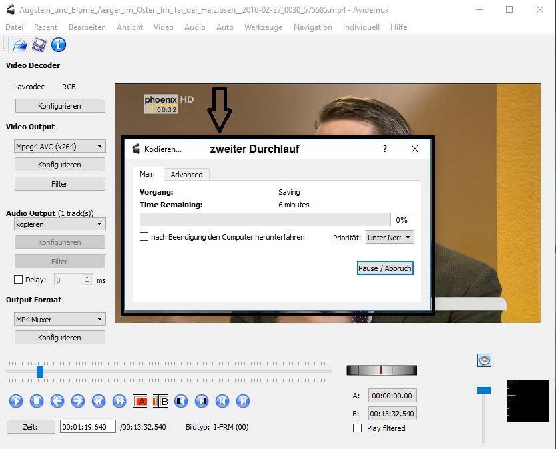The width and height of the screenshot is (556, 449).
Task: Expand the Video Output codec dropdown
Action: click(59, 146)
